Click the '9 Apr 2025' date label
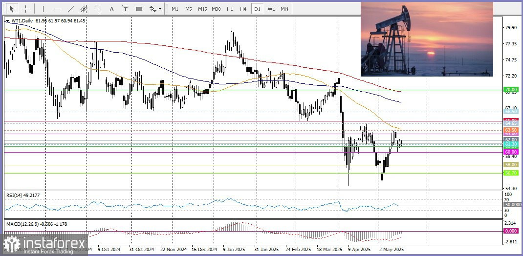Screen dimensions: 523x256 [x=359, y=249]
